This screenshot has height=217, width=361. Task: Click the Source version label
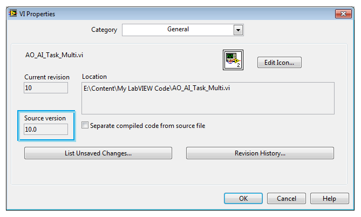point(45,118)
